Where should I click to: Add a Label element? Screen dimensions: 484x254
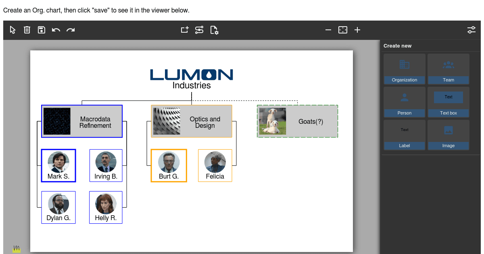tap(404, 134)
